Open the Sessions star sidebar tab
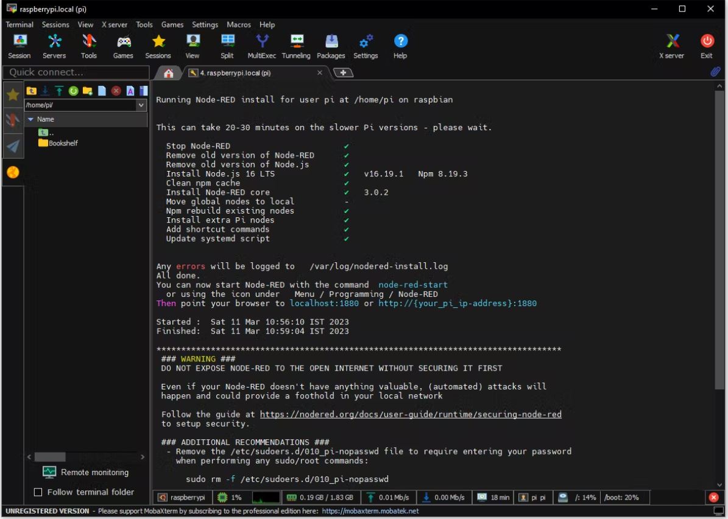This screenshot has height=519, width=728. coord(13,95)
